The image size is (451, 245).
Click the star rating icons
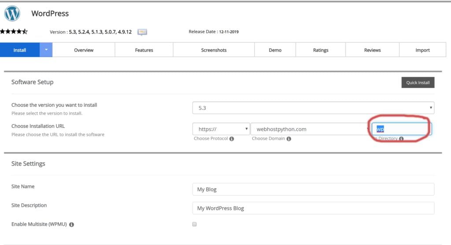[x=14, y=31]
